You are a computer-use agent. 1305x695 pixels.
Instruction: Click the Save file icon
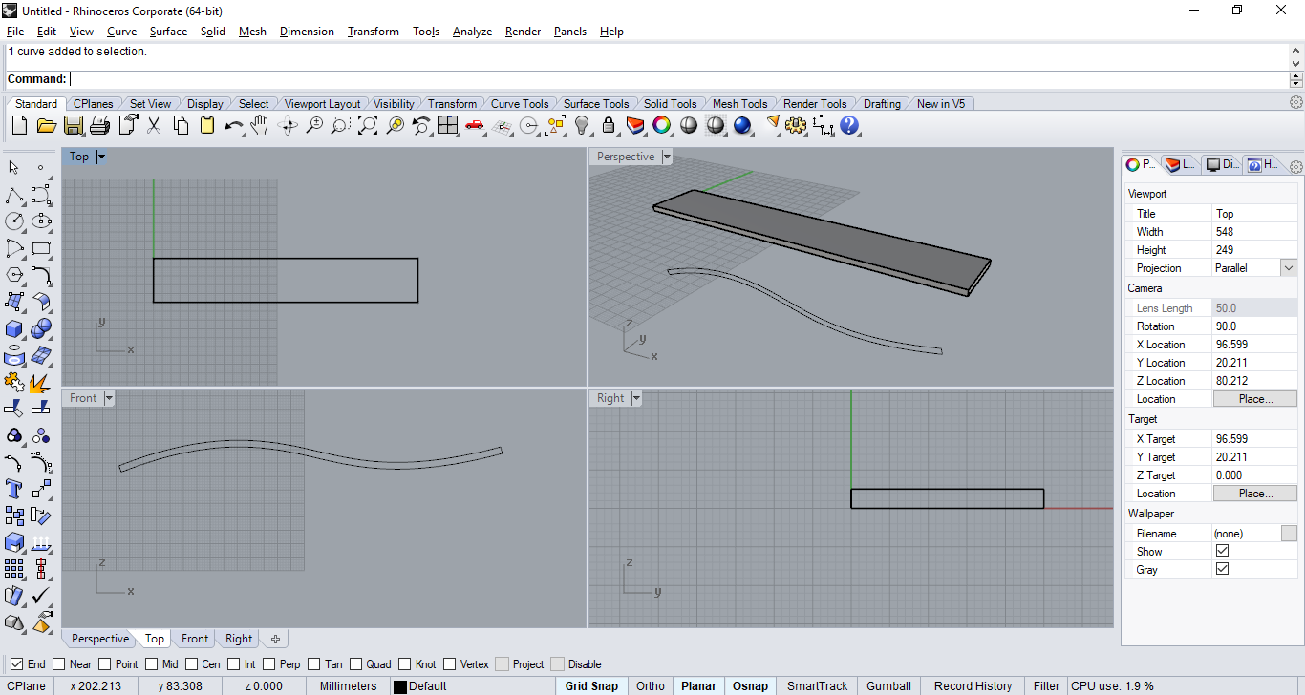pyautogui.click(x=74, y=125)
